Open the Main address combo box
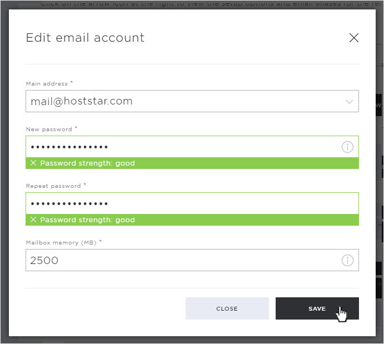The width and height of the screenshot is (384, 344). tap(192, 101)
